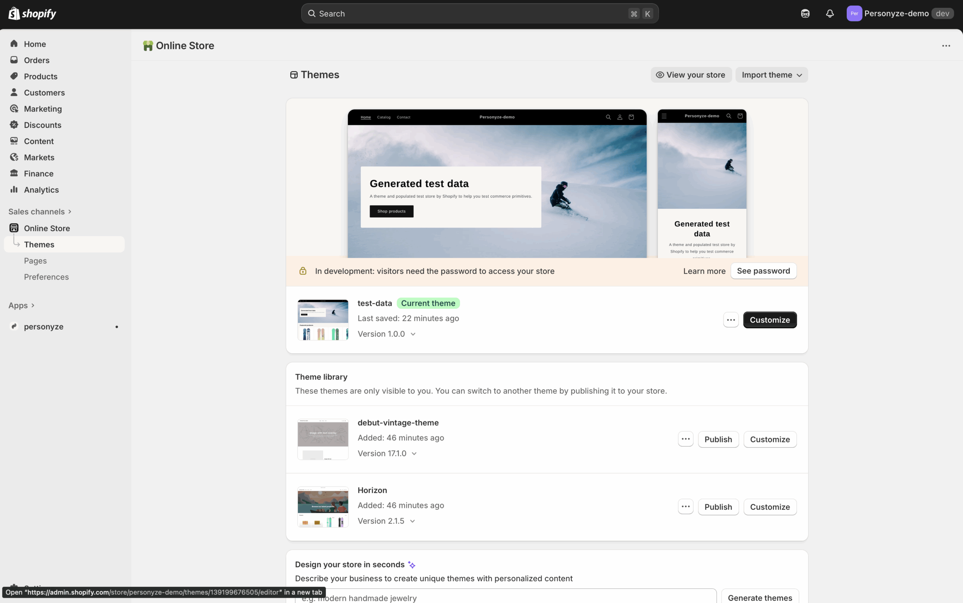
Task: Click the Current theme badge
Action: tap(428, 303)
